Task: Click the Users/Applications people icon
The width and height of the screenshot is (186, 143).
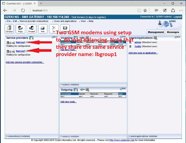Action: pyautogui.click(x=155, y=38)
